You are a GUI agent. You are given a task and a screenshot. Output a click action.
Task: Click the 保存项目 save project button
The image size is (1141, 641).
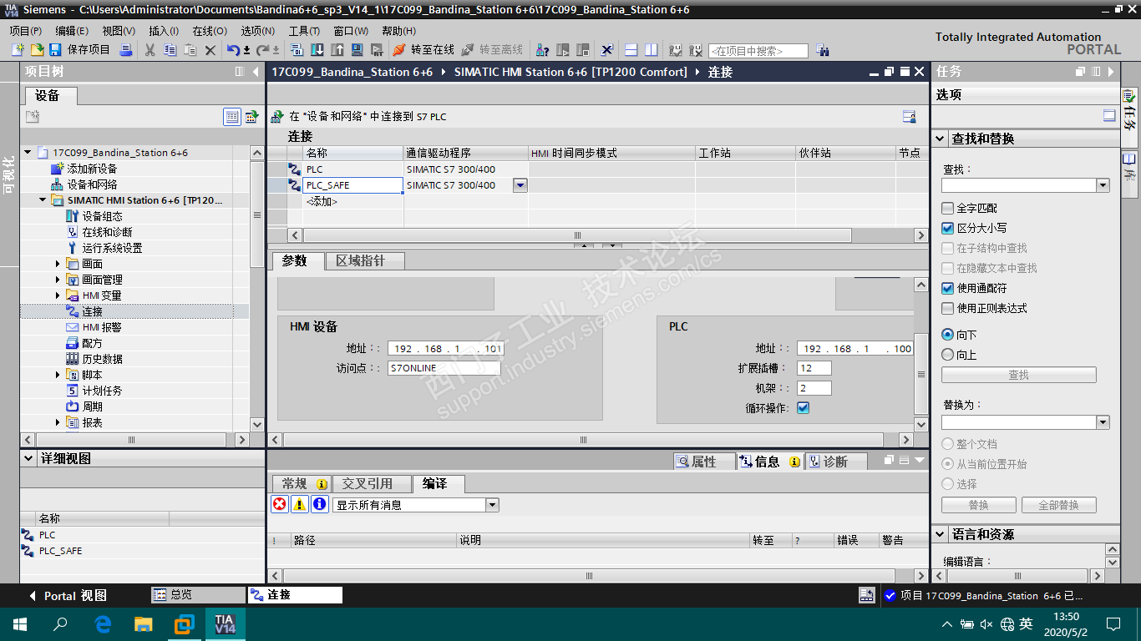click(x=79, y=50)
